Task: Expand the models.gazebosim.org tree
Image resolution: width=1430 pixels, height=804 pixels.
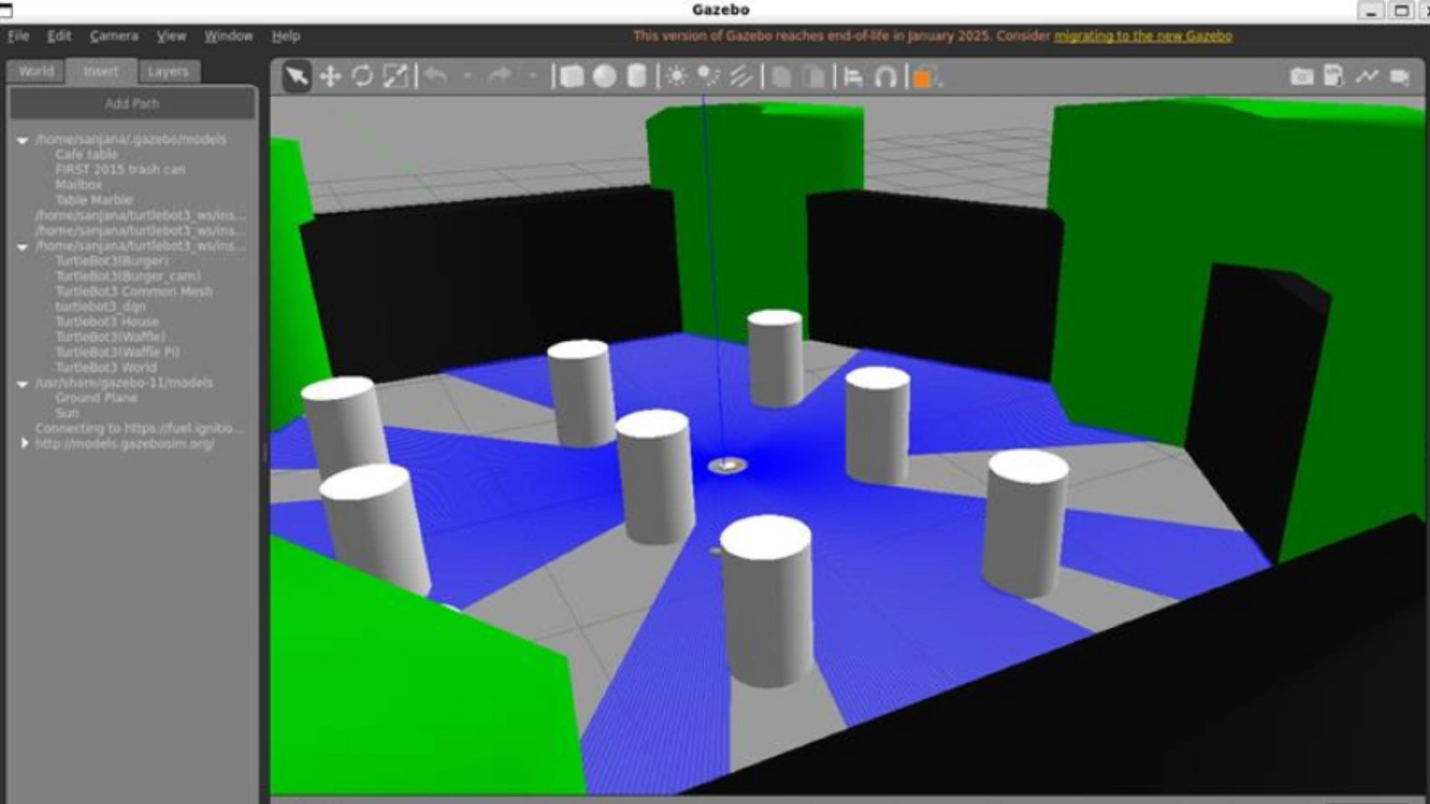Action: [25, 444]
